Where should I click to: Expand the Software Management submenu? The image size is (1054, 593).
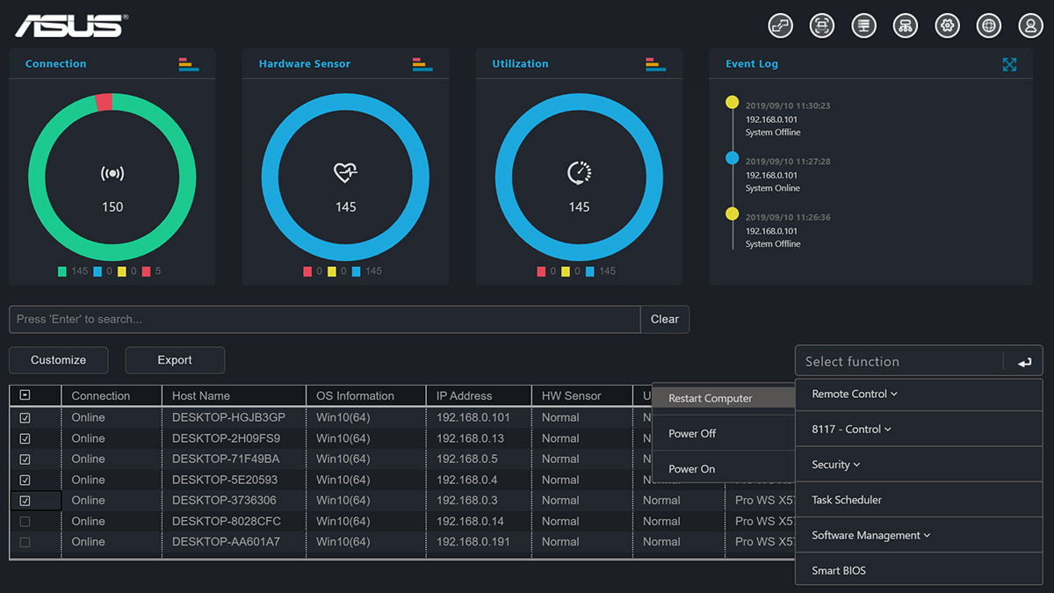[x=870, y=535]
